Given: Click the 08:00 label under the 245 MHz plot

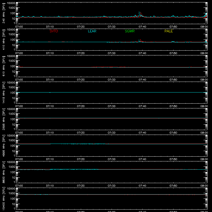Looking at the screenshot, I should 204,27.
